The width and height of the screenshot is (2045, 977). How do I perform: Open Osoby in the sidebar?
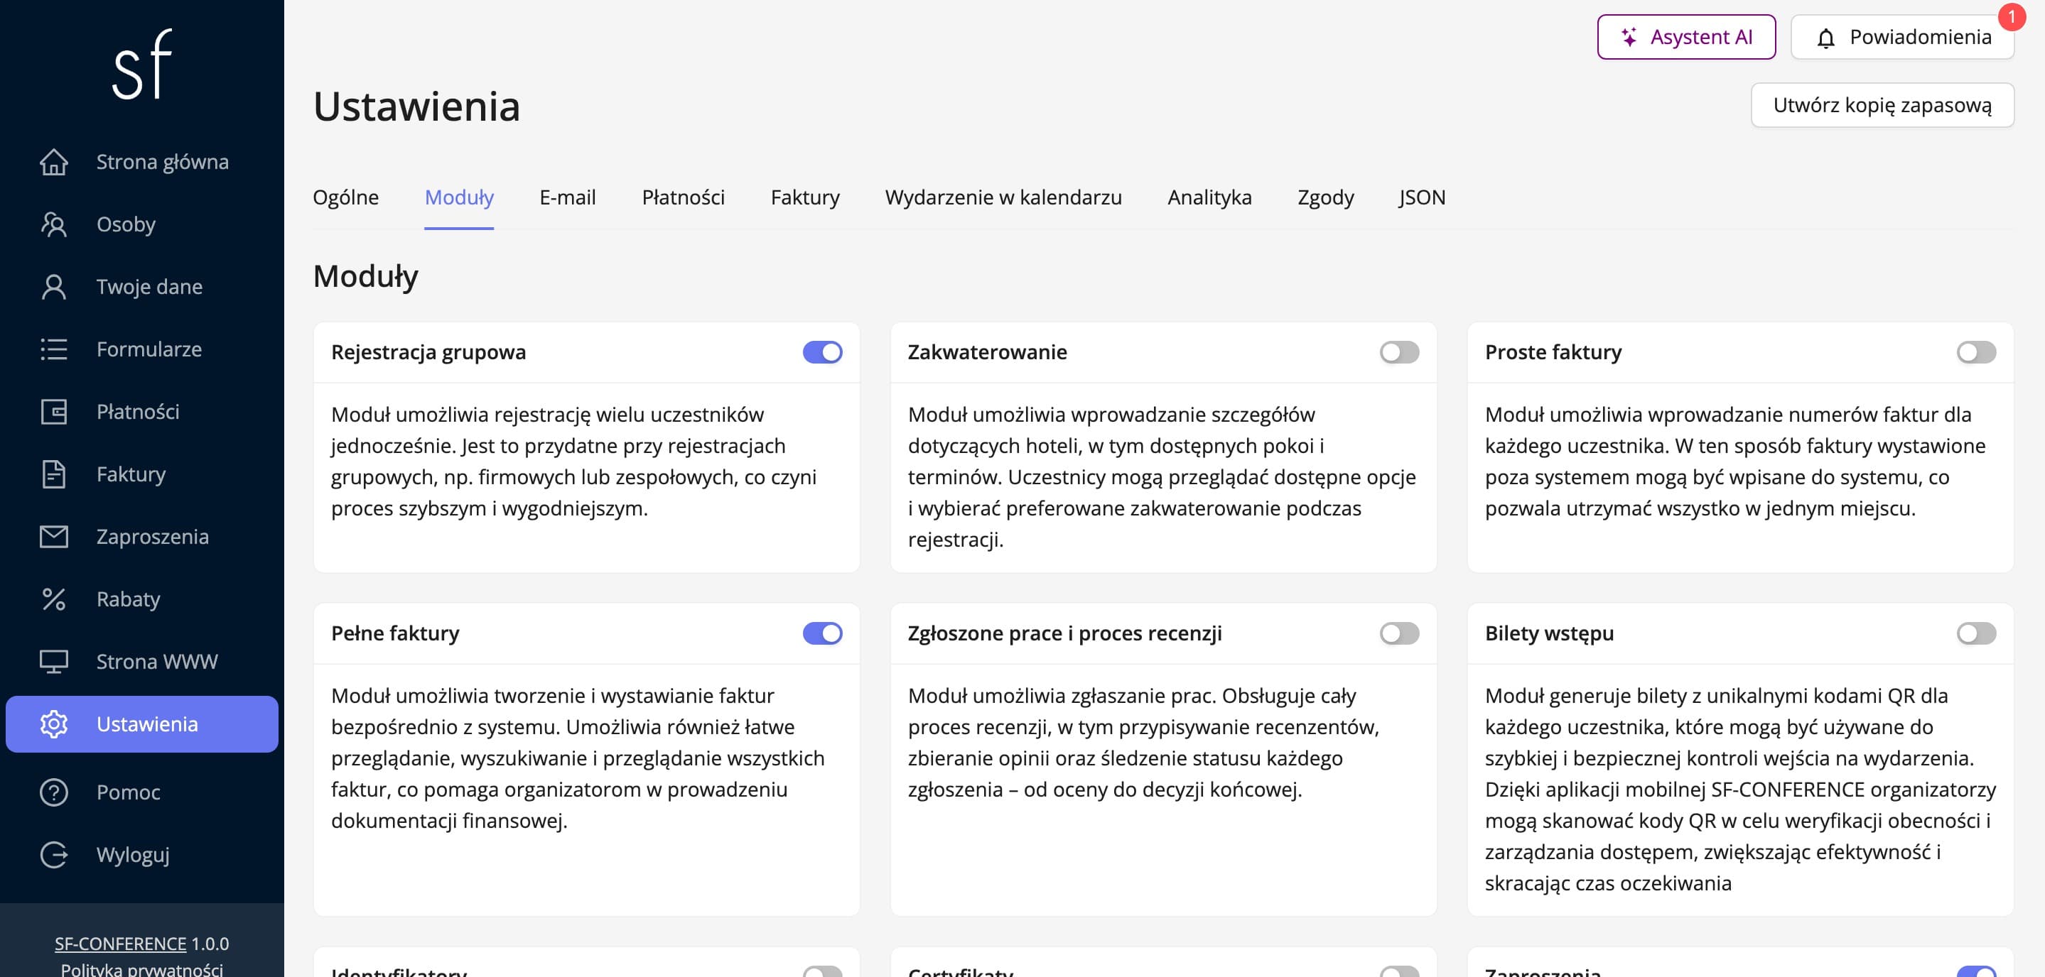[142, 224]
